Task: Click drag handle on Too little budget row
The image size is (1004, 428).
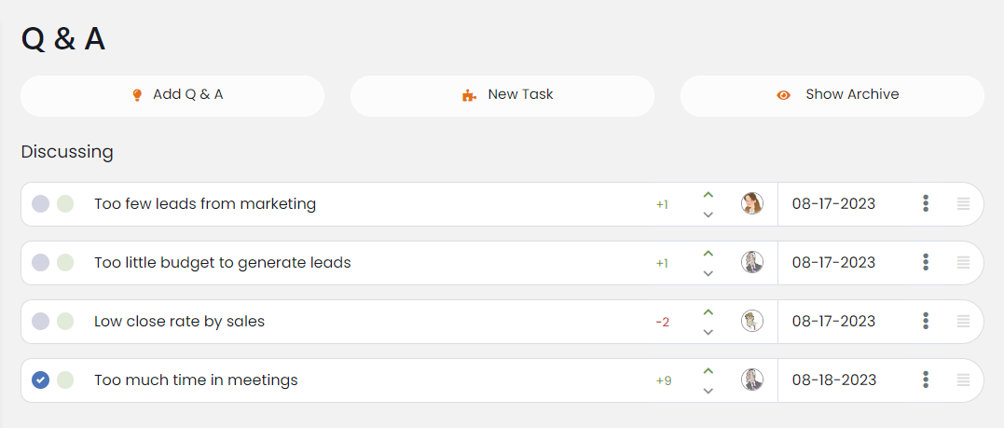Action: [964, 263]
